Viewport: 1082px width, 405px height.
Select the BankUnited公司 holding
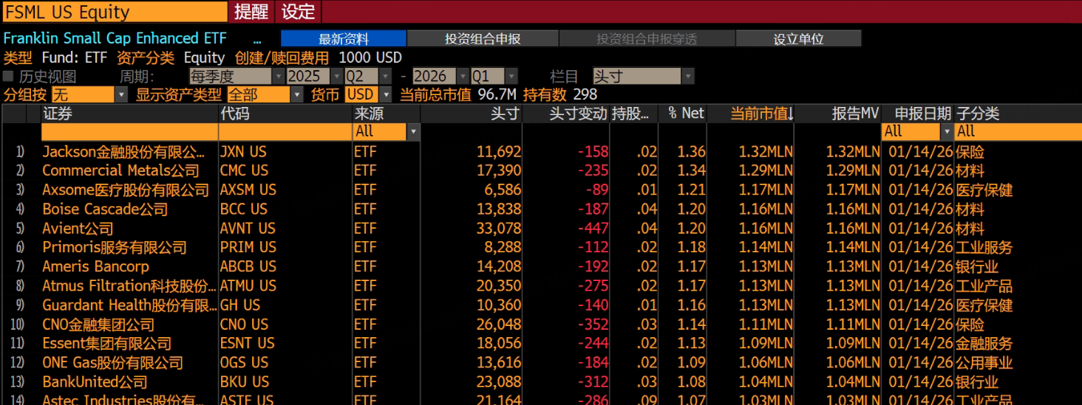coord(95,382)
